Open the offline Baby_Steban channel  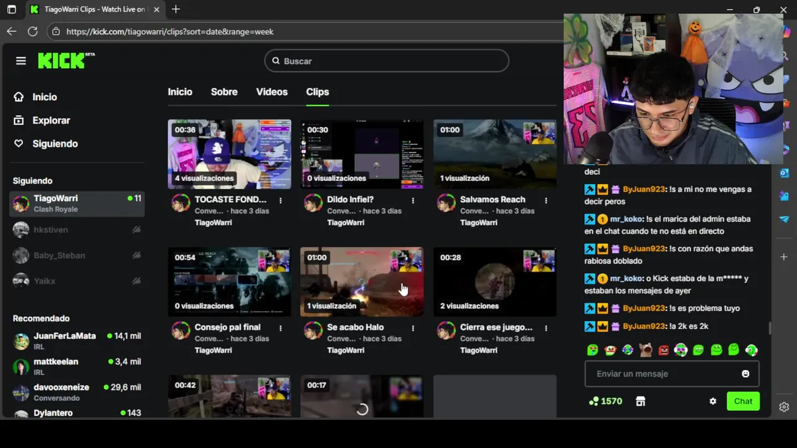click(77, 255)
